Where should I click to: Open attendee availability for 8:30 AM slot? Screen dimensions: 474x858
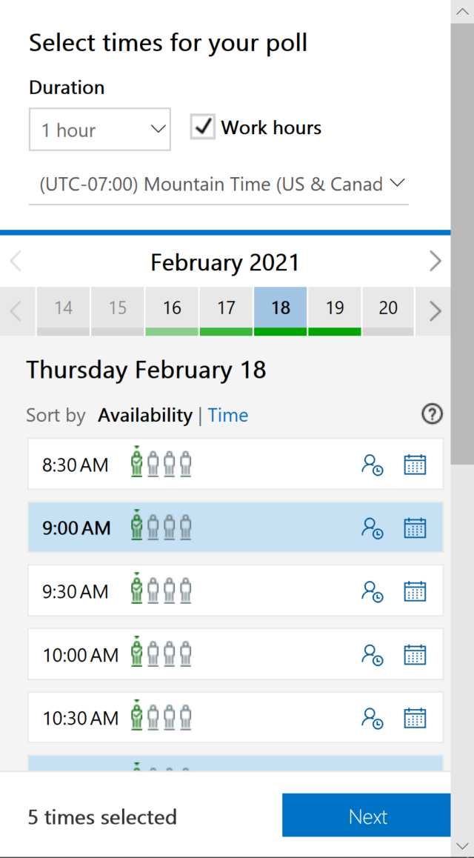point(372,465)
